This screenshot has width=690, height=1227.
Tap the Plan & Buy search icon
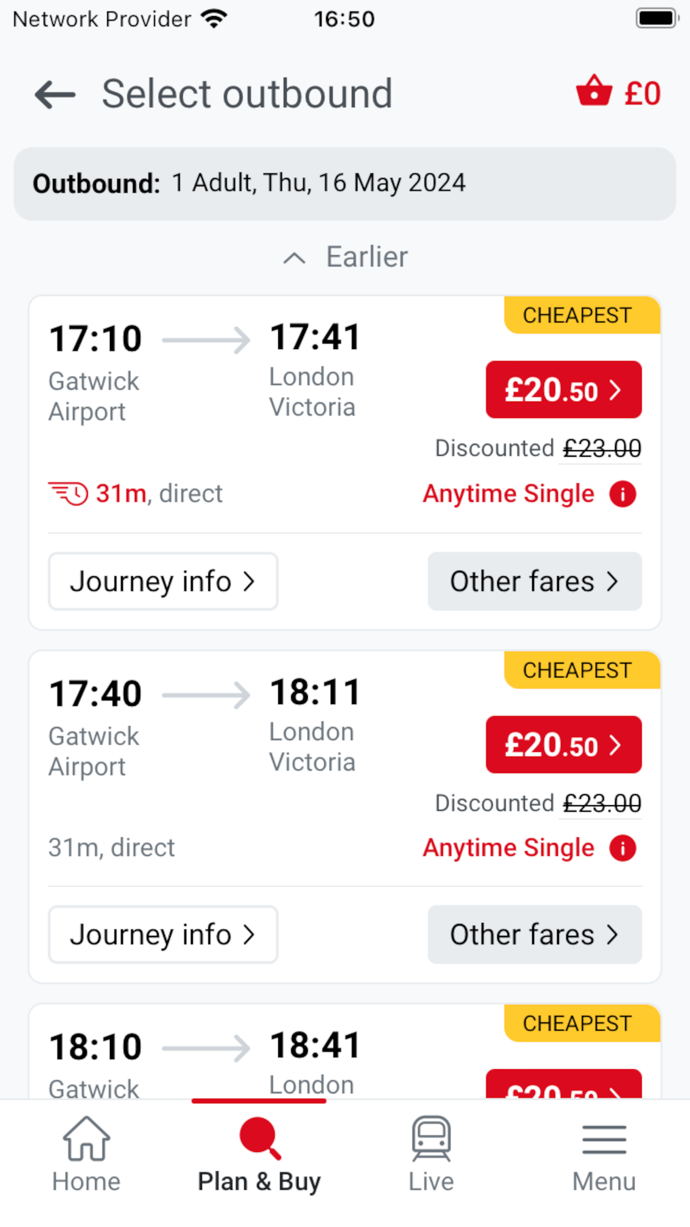[259, 1139]
